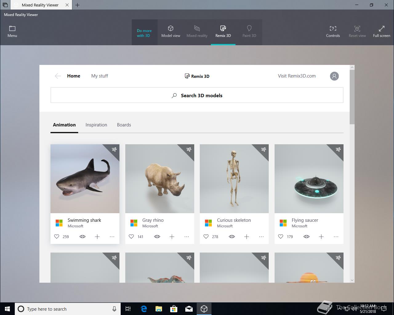Screen dimensions: 394x315
Task: Open Task View on the taskbar
Action: [x=128, y=309]
